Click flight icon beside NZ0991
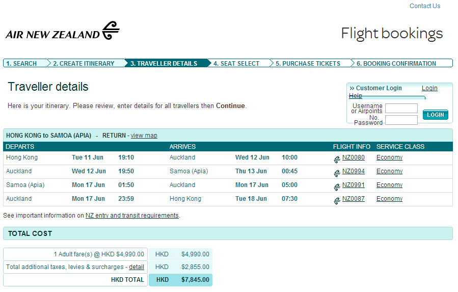 pos(337,187)
